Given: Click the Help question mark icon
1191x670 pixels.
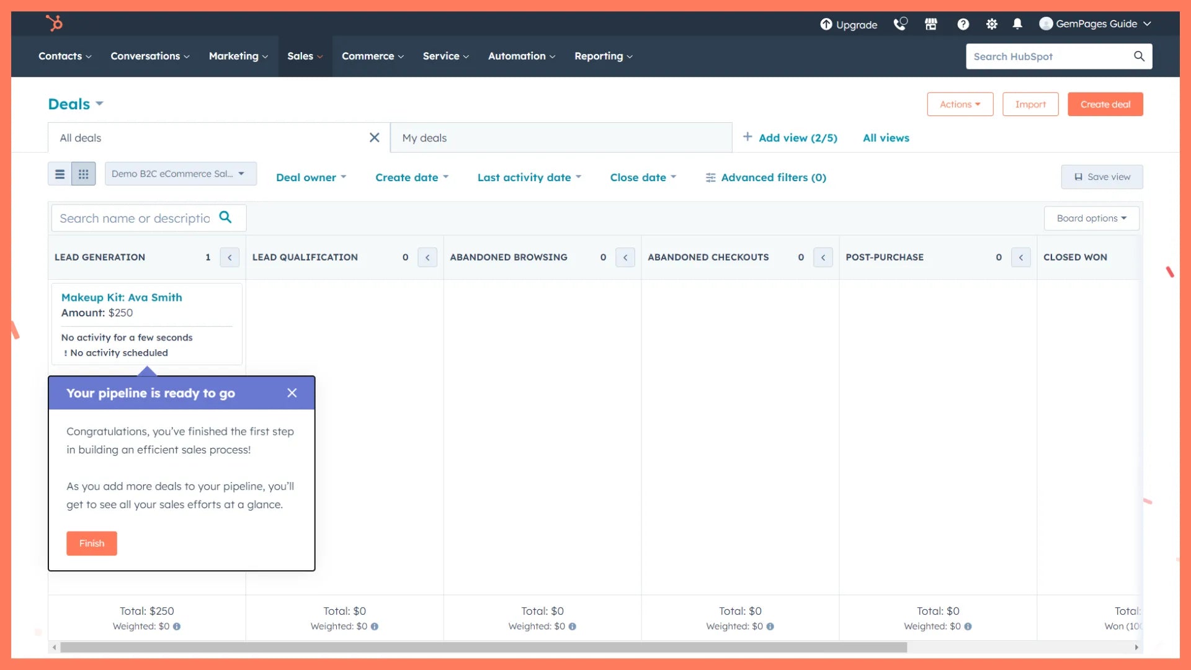Looking at the screenshot, I should [963, 23].
